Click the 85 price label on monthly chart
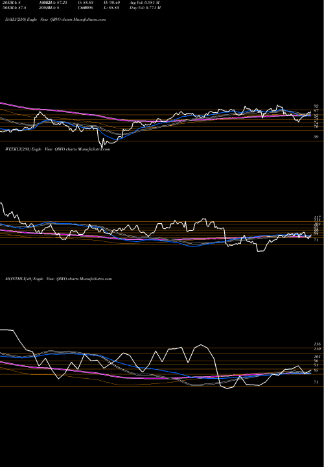This screenshot has width=324, height=467. coord(316,370)
